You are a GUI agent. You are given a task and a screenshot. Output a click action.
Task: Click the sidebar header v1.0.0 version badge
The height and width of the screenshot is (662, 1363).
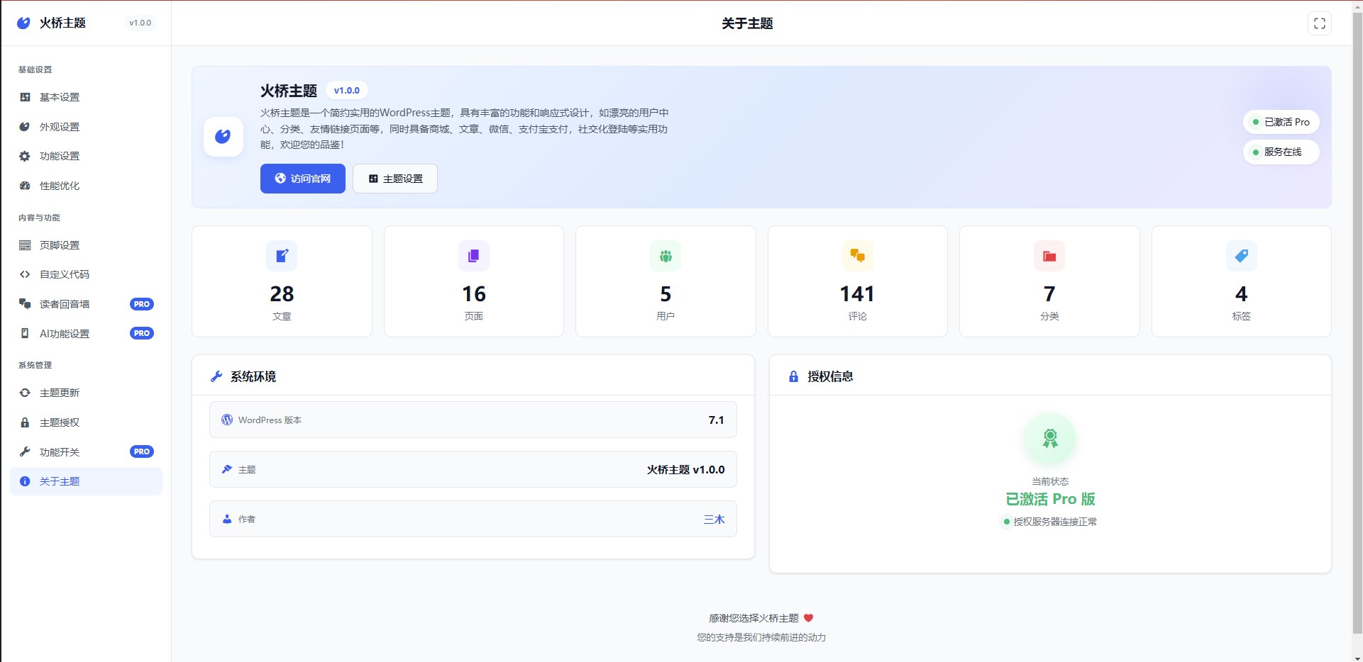tap(140, 23)
